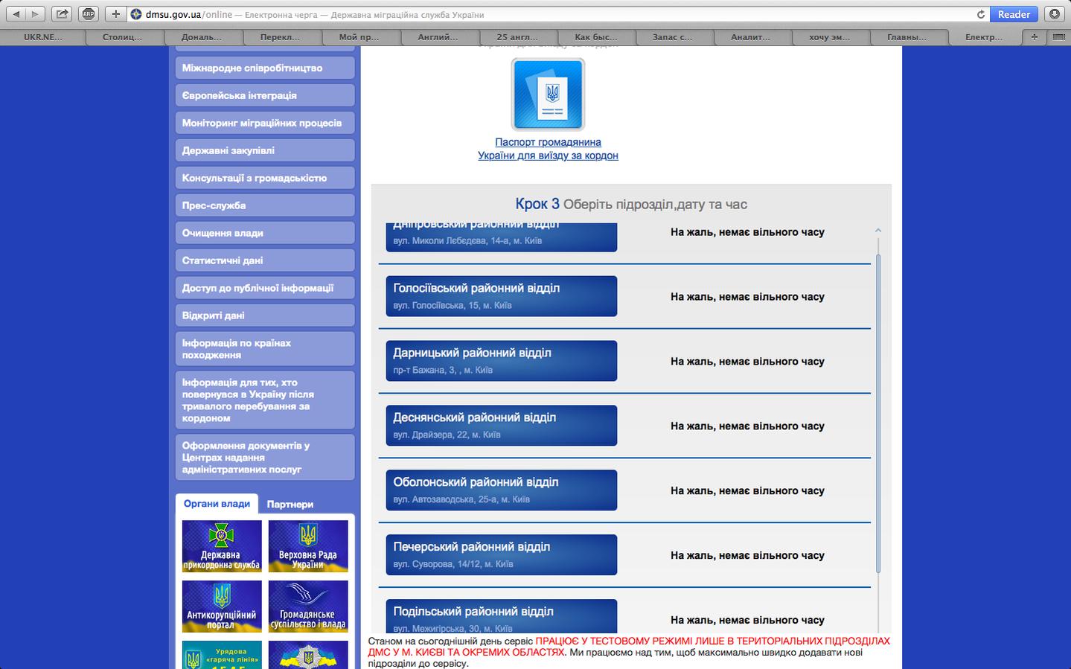Open new tab with plus icon

(1034, 36)
